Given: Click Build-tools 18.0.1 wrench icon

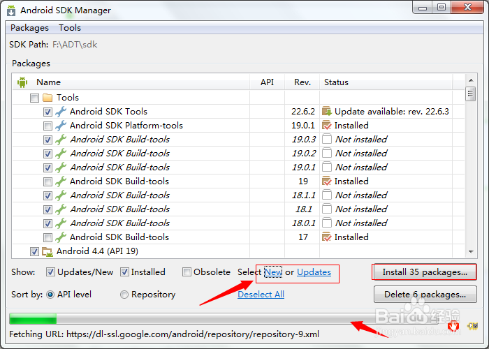Looking at the screenshot, I should coord(61,223).
